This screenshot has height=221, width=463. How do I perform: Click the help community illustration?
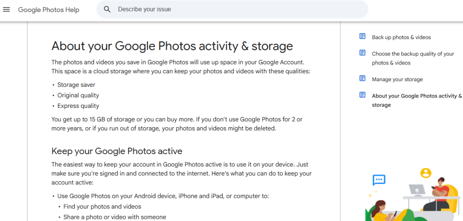414,194
